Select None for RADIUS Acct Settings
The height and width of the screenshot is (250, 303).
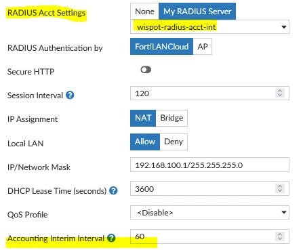[144, 12]
